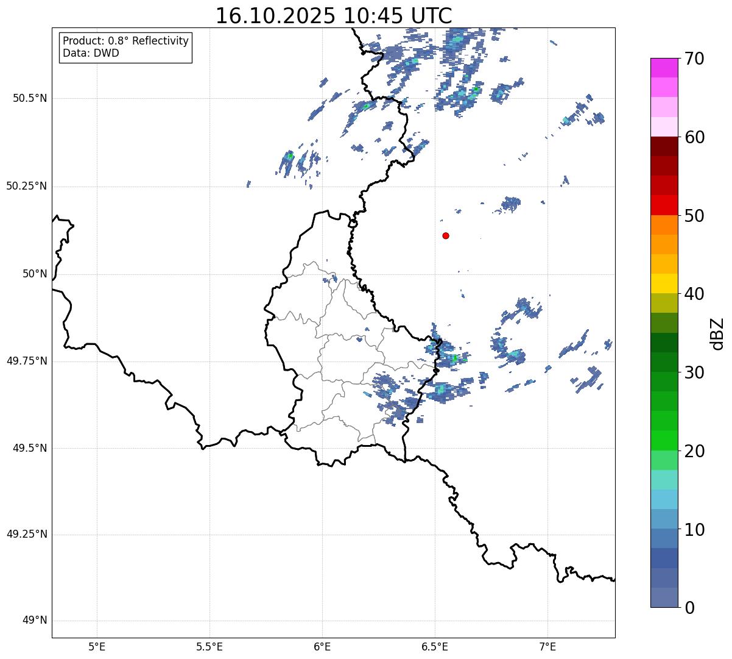Click the 5.5°E longitude label
Image resolution: width=732 pixels, height=659 pixels.
point(209,646)
